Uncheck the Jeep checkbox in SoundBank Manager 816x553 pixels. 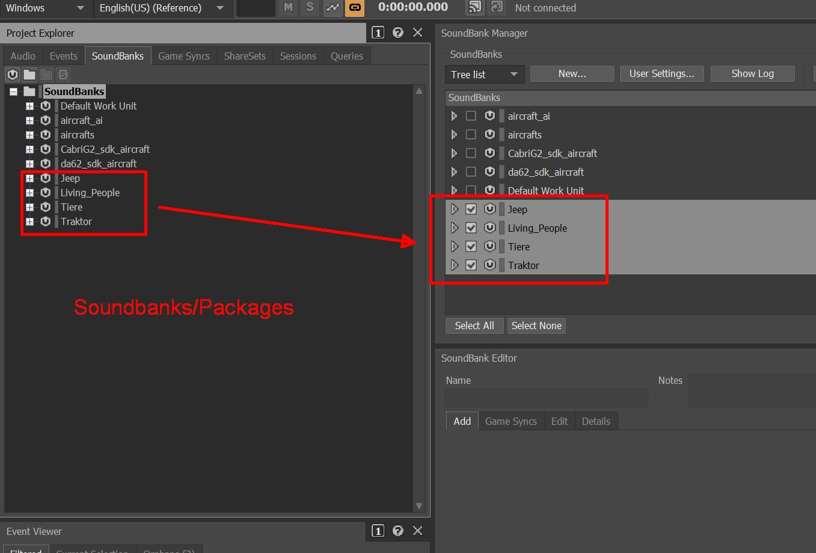point(471,209)
